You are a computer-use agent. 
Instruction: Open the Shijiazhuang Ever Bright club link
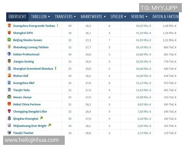tap(30, 126)
